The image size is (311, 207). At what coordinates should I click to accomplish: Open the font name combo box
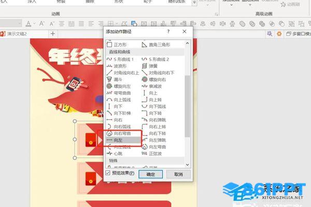click(x=10, y=24)
